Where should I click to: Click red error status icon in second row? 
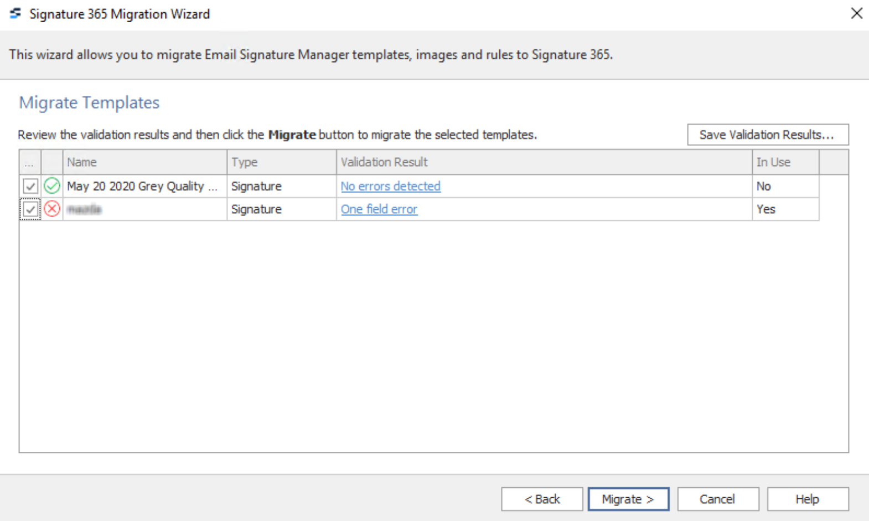tap(52, 209)
